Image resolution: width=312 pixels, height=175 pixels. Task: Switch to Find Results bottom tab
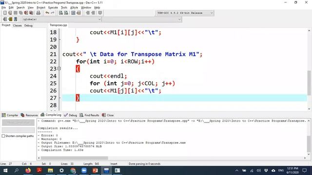(89, 115)
